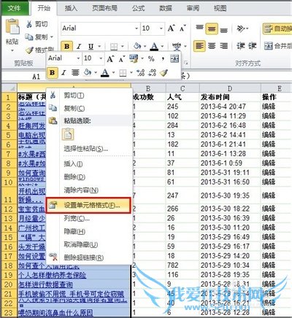Click the ribbon fill color bucket
Viewport: 292px width, 318px height.
pyautogui.click(x=137, y=46)
